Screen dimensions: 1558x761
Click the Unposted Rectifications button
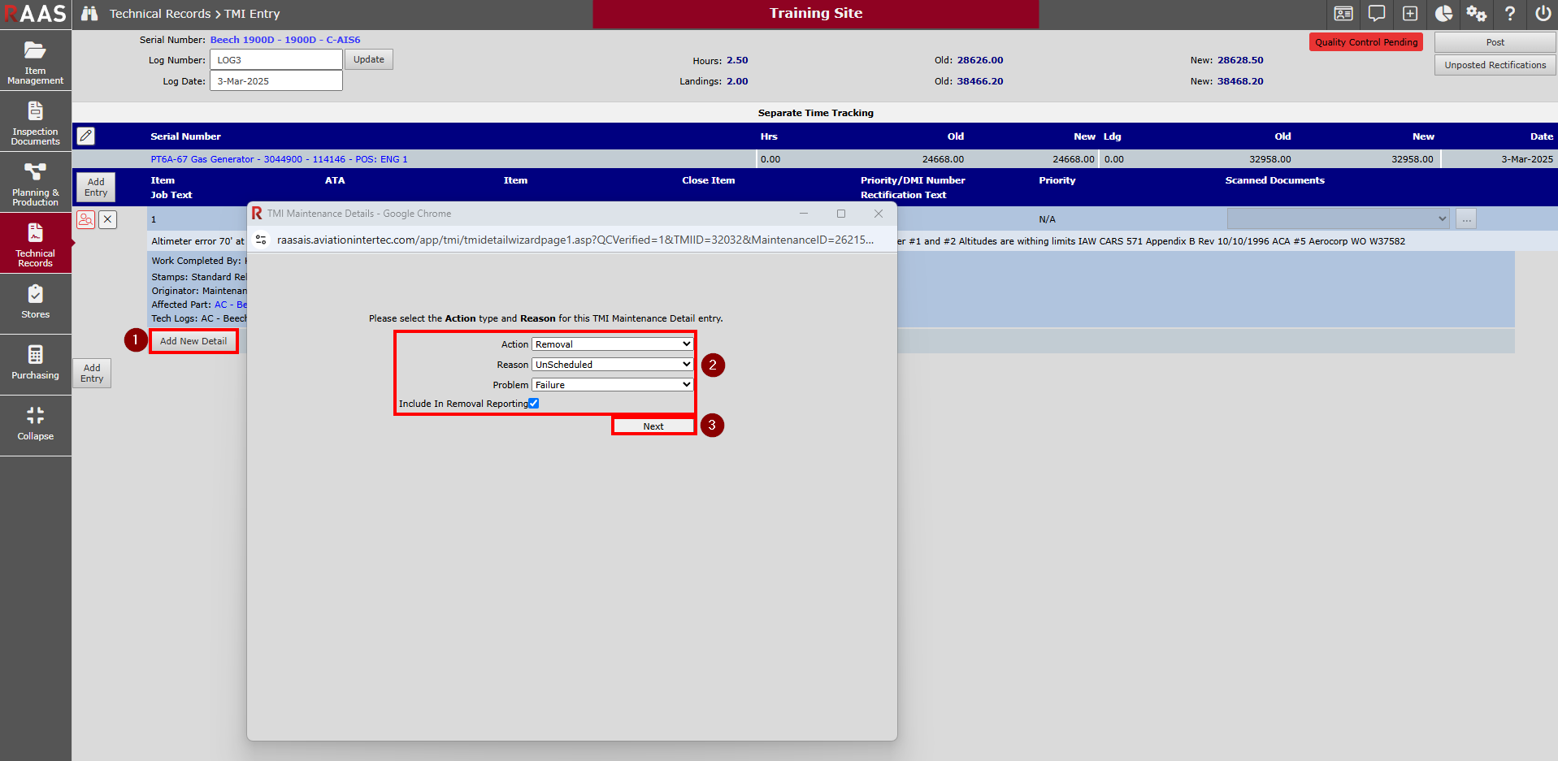click(1495, 65)
